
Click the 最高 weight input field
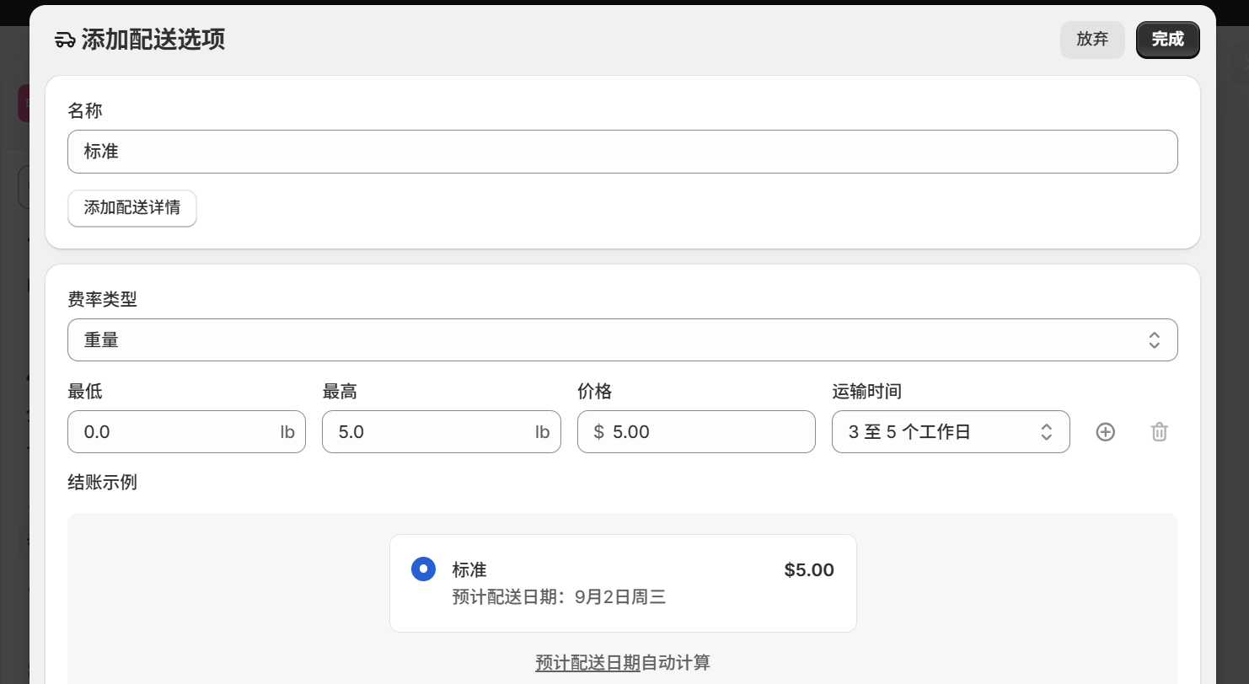(441, 432)
